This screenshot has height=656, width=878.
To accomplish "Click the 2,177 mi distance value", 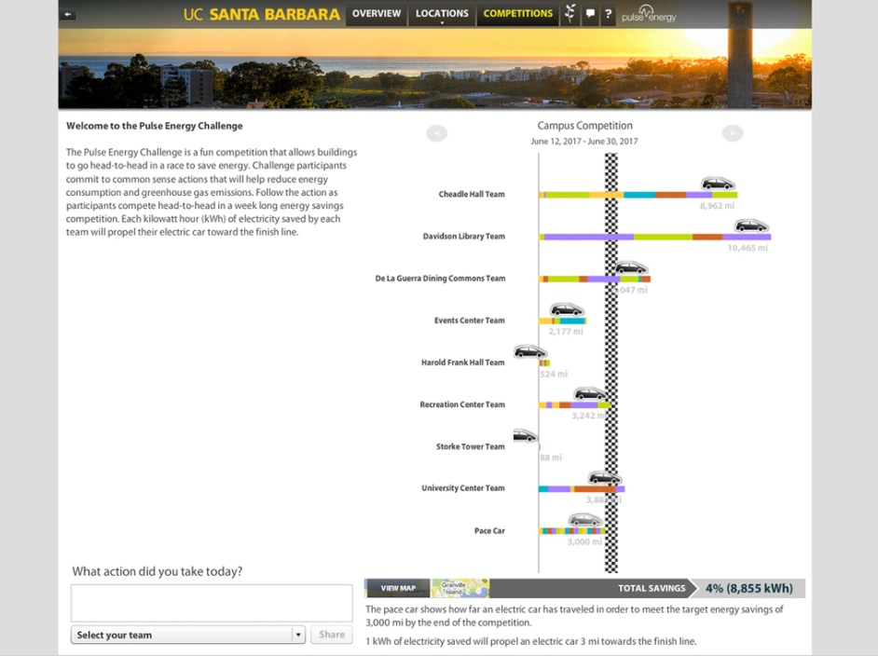I will tap(566, 332).
